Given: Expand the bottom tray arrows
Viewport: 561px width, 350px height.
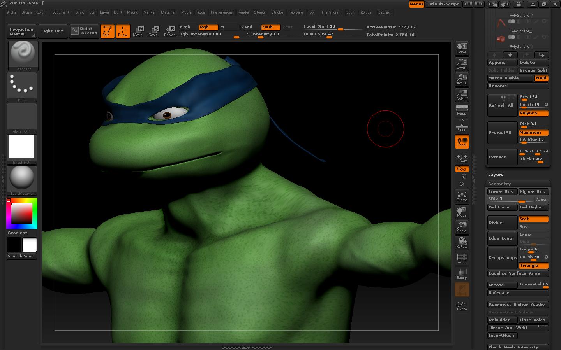Looking at the screenshot, I should [x=246, y=347].
